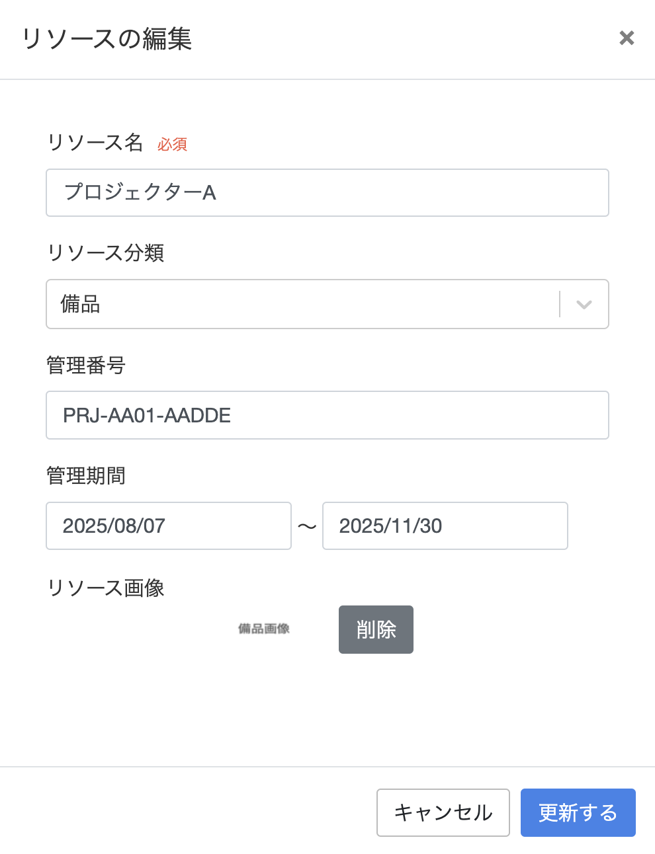
Task: Open the リソース分類 combo box showing 備品
Action: [x=327, y=304]
